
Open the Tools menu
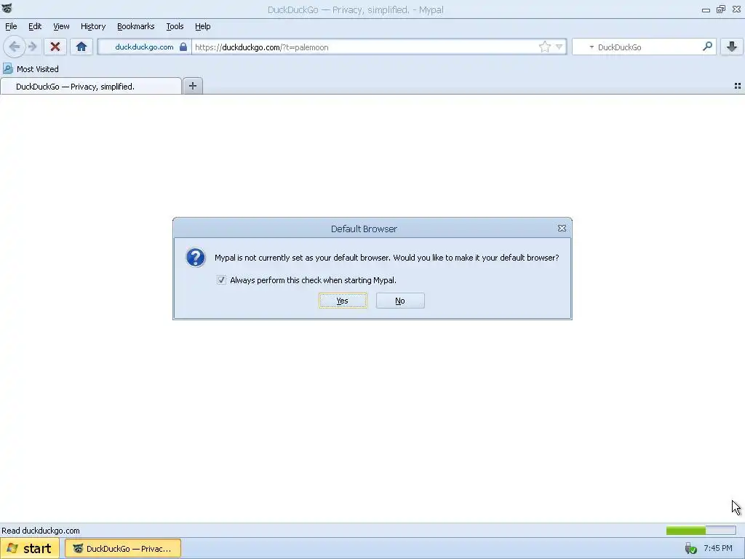[x=175, y=26]
